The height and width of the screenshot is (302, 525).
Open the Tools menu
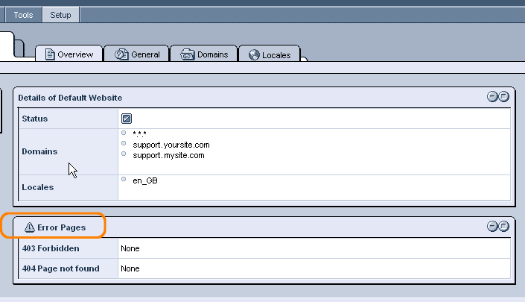23,15
